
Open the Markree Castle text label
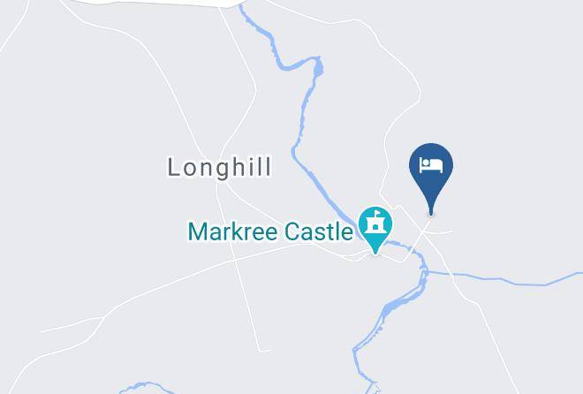pyautogui.click(x=270, y=231)
